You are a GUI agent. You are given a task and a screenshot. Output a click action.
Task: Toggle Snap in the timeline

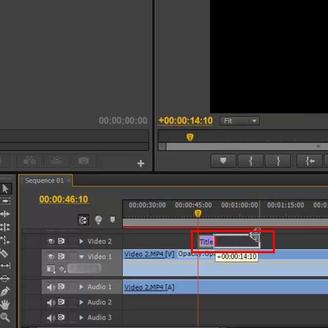coord(83,220)
